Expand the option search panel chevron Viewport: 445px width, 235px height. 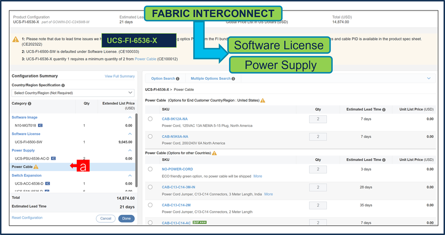[x=429, y=78]
